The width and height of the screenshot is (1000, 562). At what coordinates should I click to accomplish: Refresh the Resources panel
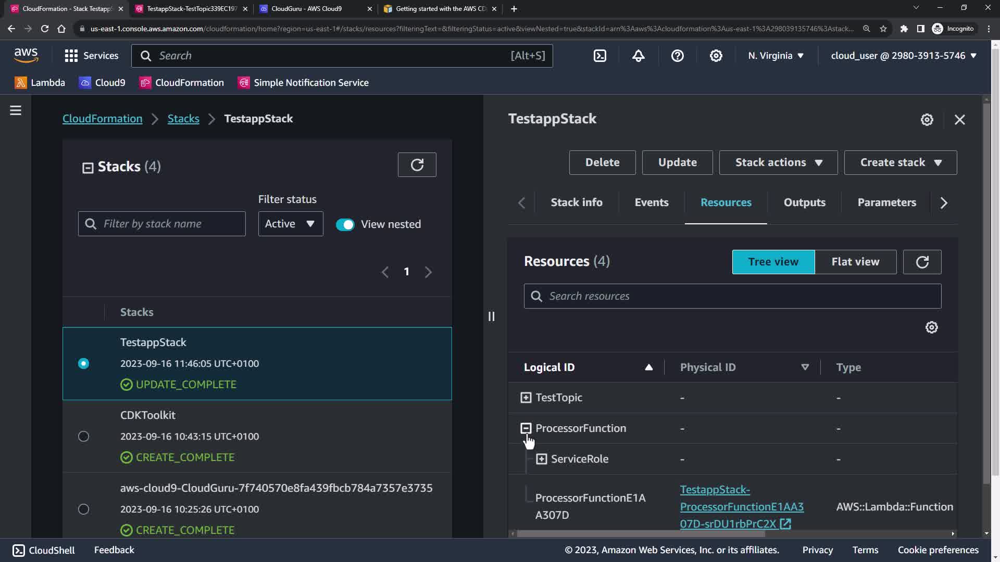922,262
